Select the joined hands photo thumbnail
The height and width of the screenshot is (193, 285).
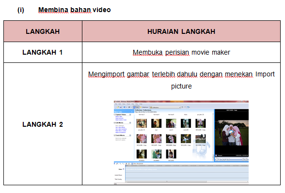click(x=186, y=138)
